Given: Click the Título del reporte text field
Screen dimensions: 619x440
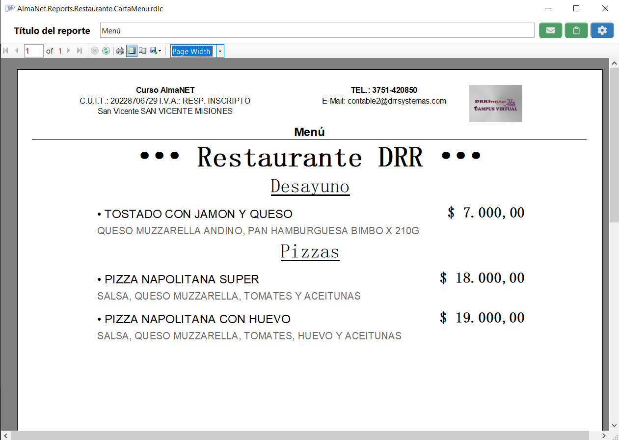Looking at the screenshot, I should tap(317, 30).
